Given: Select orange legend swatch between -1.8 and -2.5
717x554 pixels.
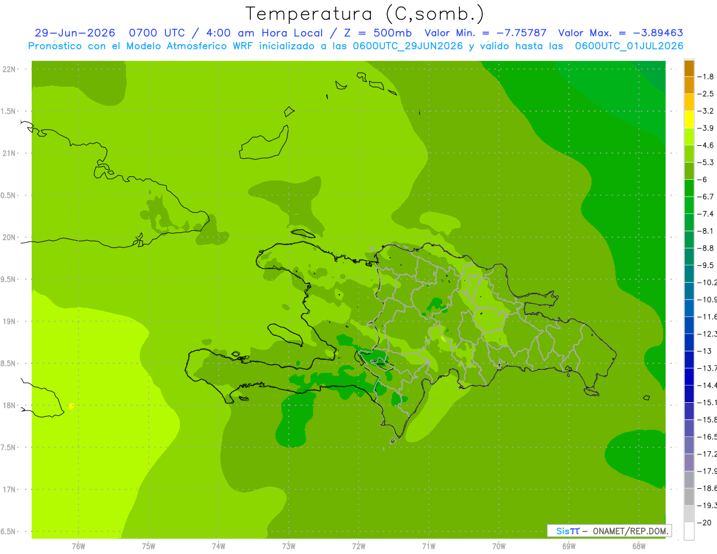Looking at the screenshot, I should pyautogui.click(x=689, y=85).
